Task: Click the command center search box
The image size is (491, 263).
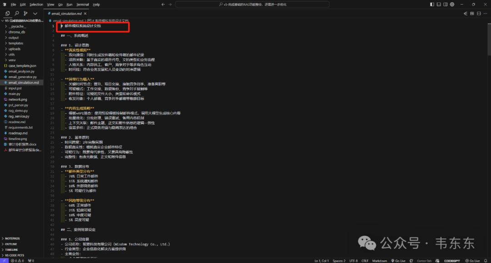Action: [252, 5]
